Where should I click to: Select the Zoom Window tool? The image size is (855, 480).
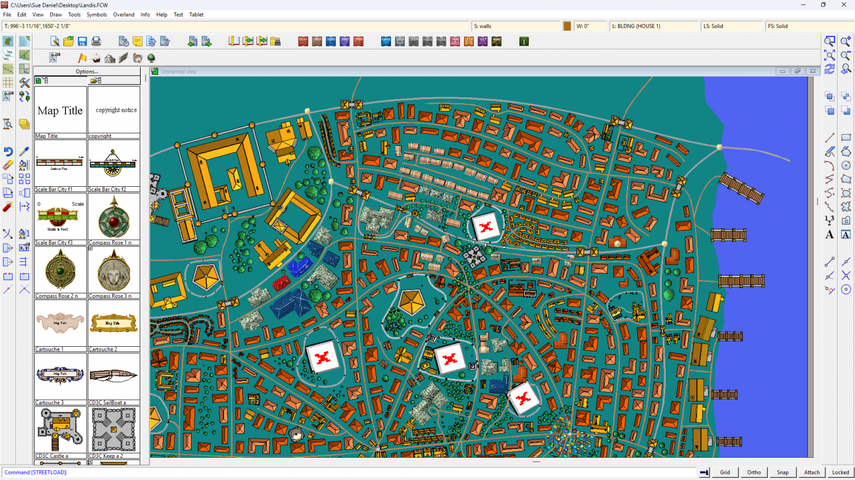(x=830, y=42)
